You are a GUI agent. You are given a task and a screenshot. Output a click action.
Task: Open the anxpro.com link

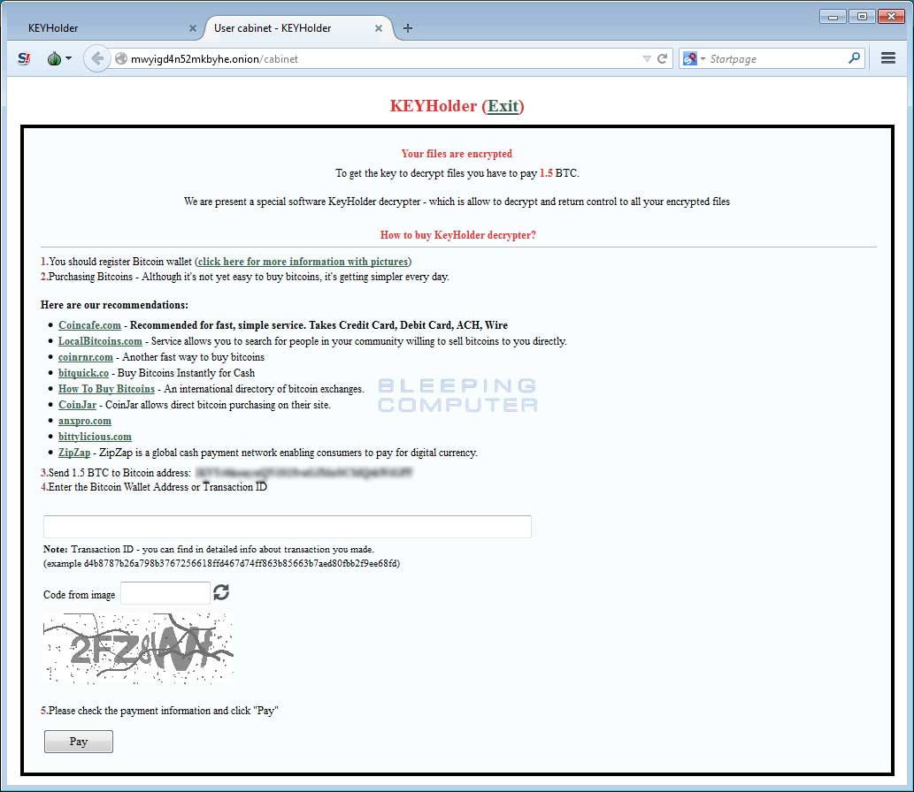click(x=85, y=421)
